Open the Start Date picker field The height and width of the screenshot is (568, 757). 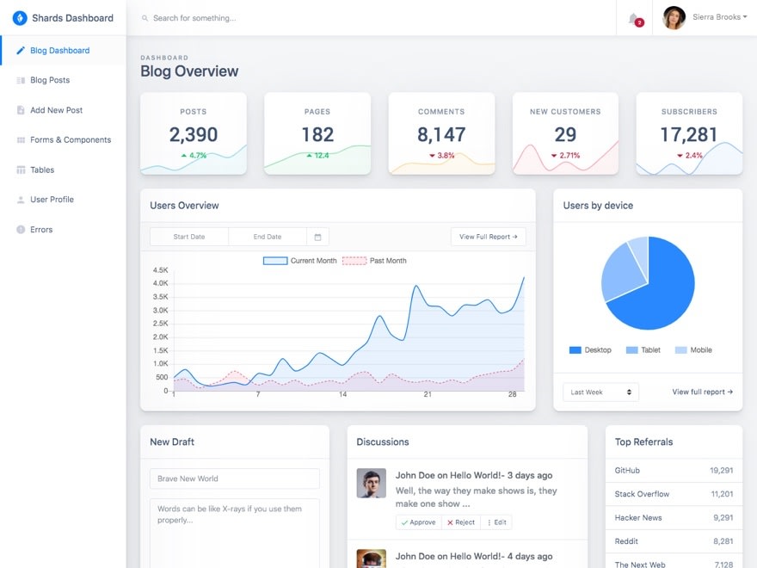(x=189, y=237)
